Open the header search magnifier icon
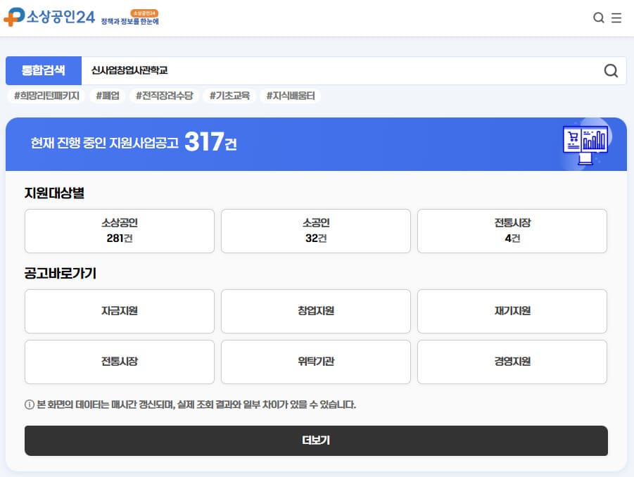634x477 pixels. (599, 18)
